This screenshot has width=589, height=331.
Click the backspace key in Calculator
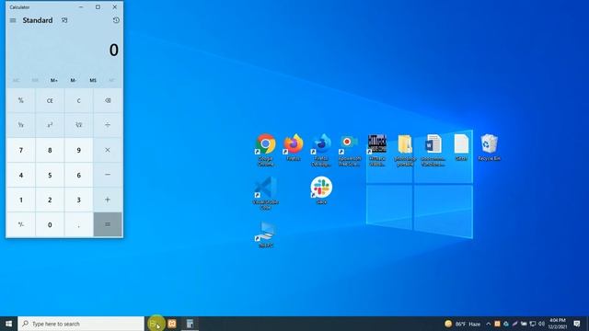pyautogui.click(x=108, y=100)
